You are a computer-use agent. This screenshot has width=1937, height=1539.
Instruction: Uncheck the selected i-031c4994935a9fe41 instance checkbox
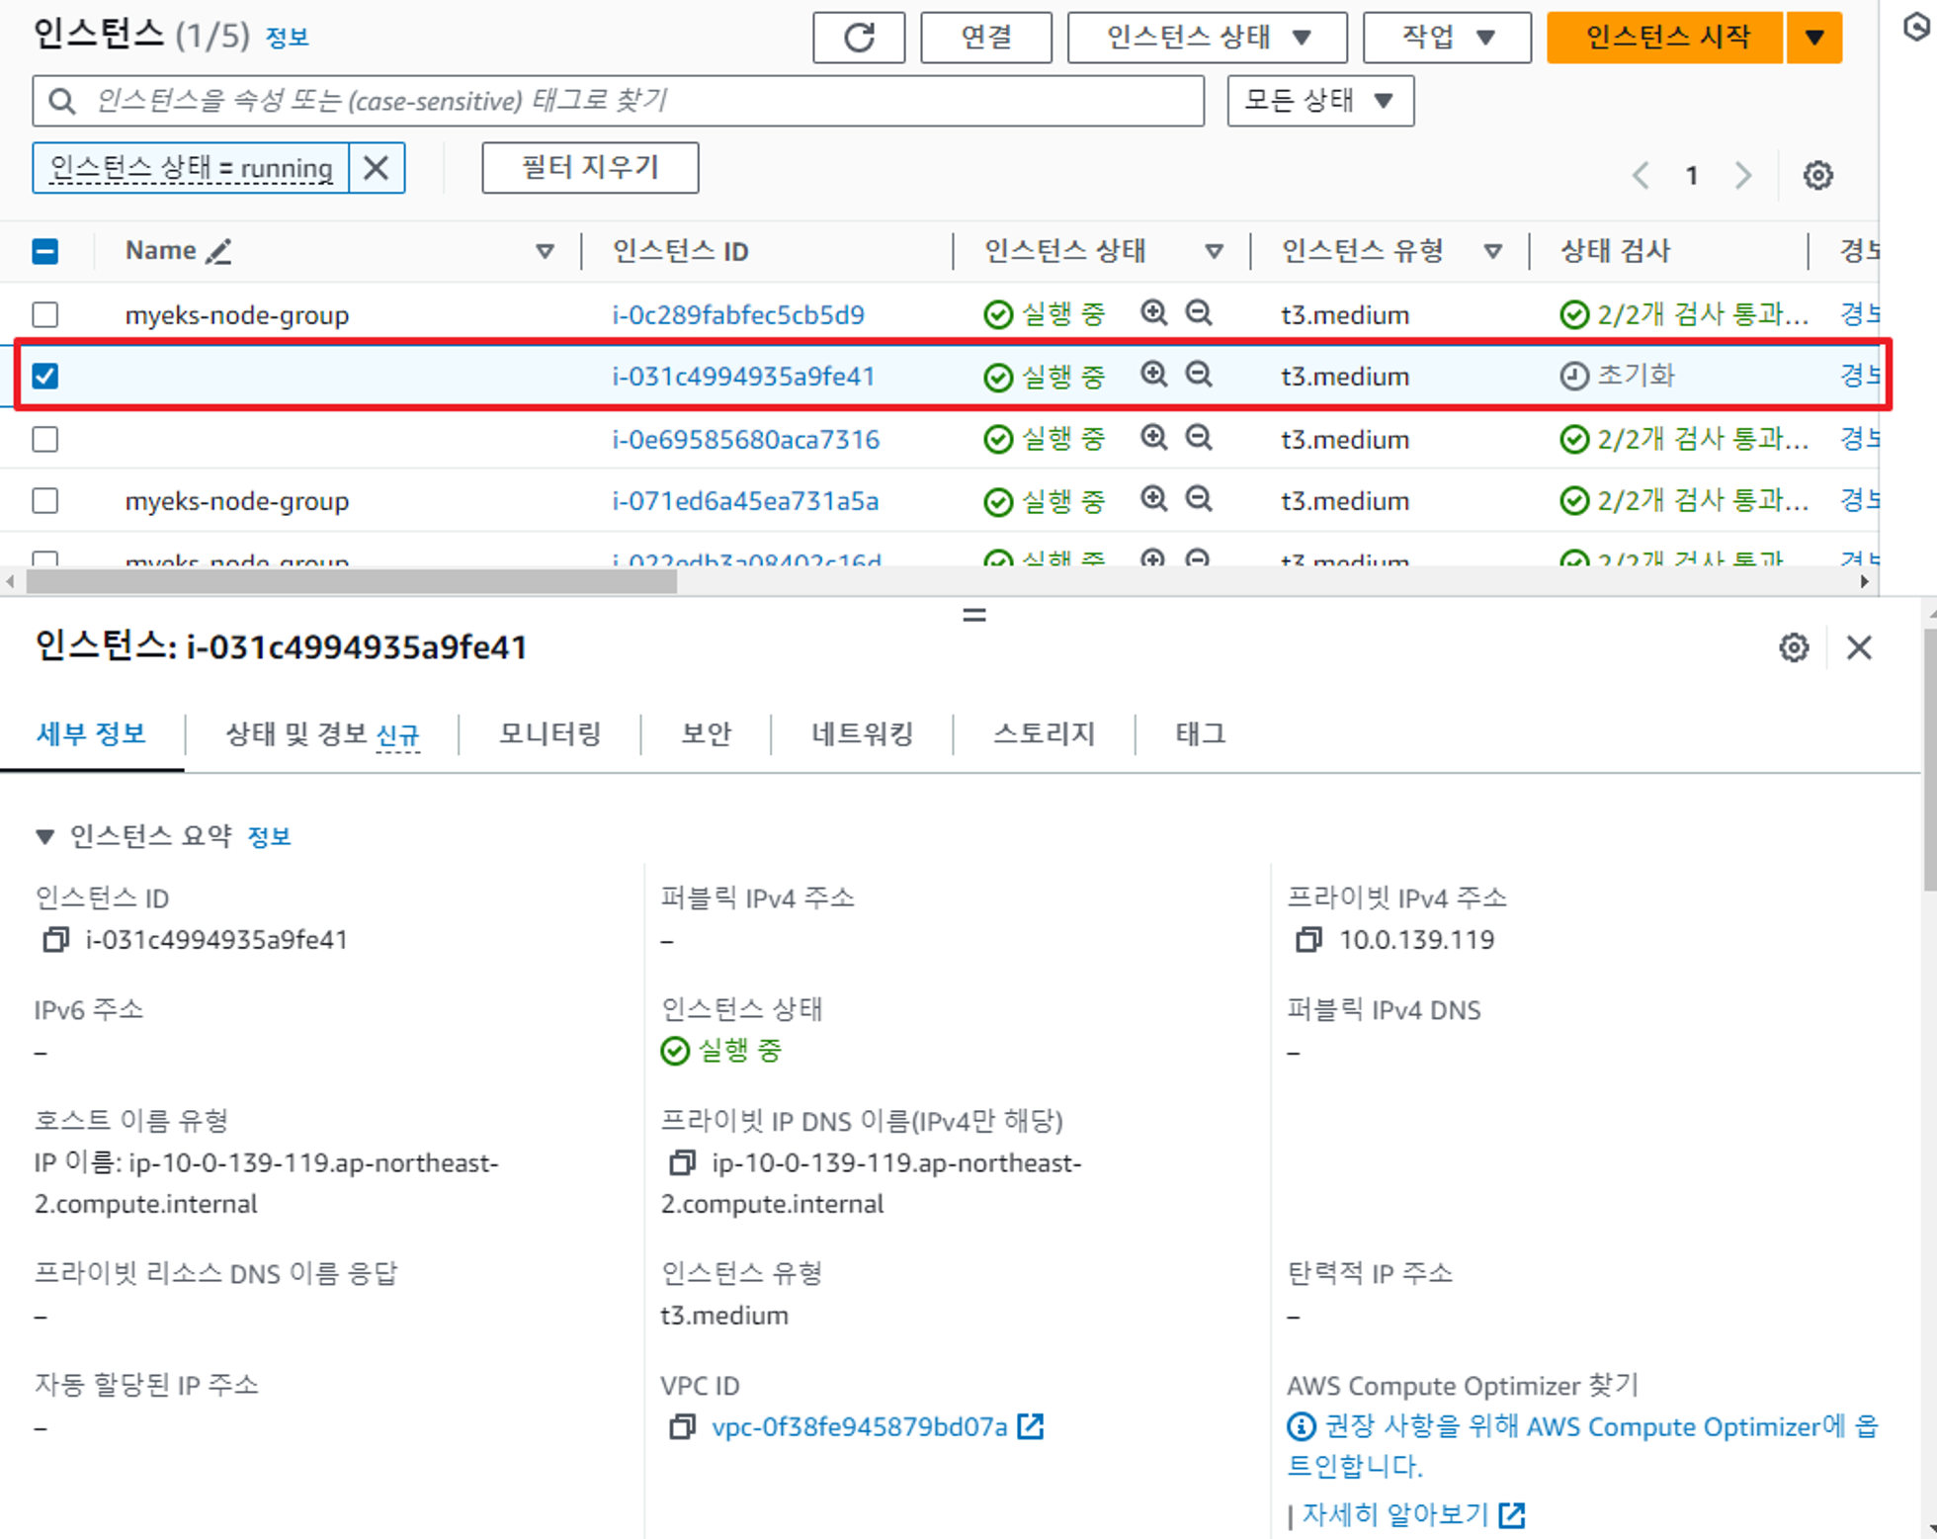point(45,377)
